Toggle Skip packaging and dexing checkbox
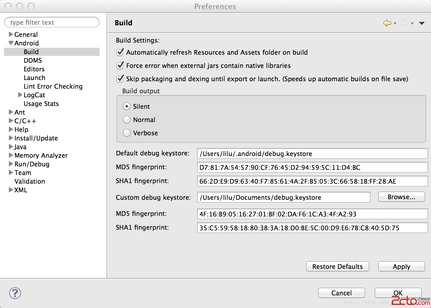The width and height of the screenshot is (431, 308). coord(120,79)
